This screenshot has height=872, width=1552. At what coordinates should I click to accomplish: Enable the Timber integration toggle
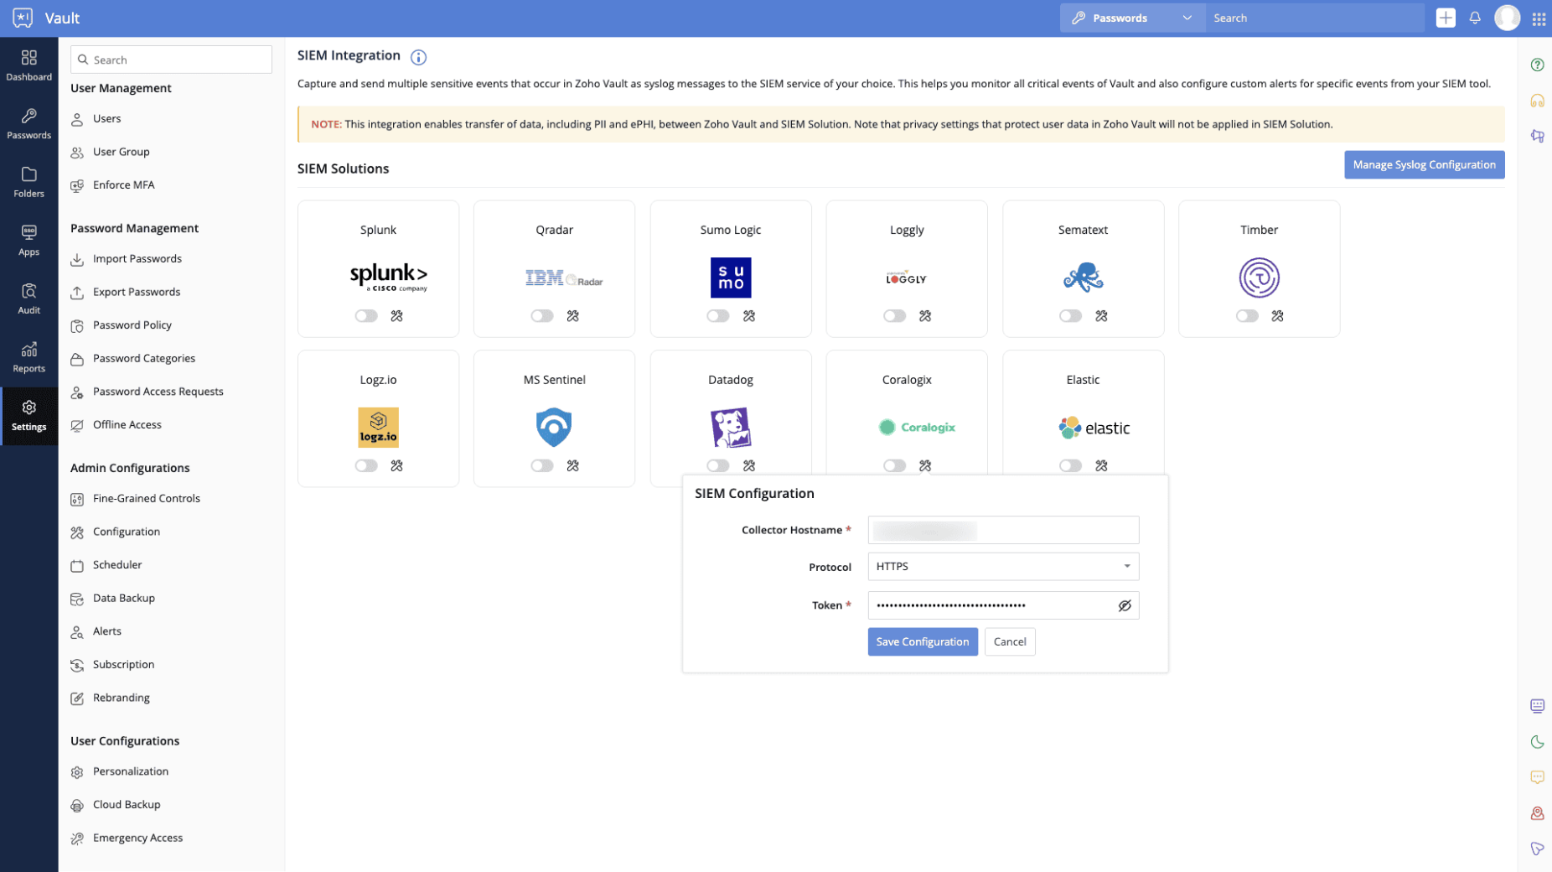pyautogui.click(x=1247, y=316)
